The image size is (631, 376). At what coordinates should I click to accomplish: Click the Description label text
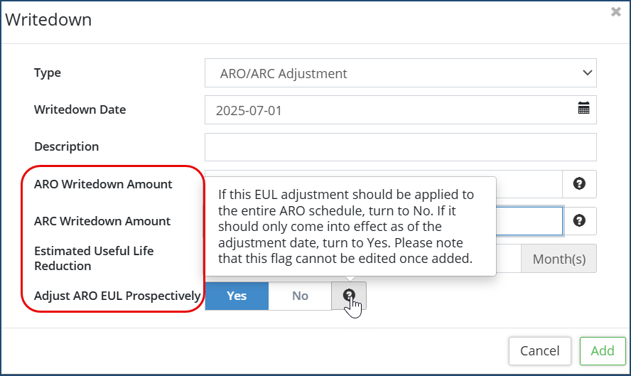[66, 146]
